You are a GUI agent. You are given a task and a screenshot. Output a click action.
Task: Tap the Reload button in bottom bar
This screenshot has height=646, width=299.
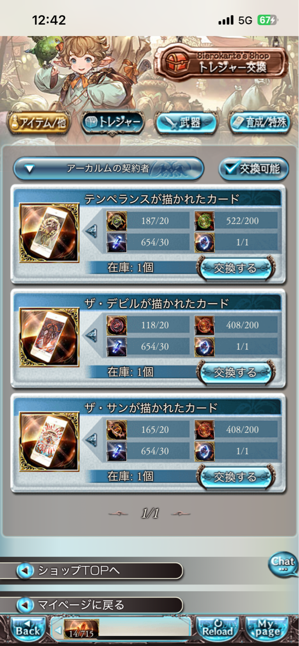coord(218,629)
